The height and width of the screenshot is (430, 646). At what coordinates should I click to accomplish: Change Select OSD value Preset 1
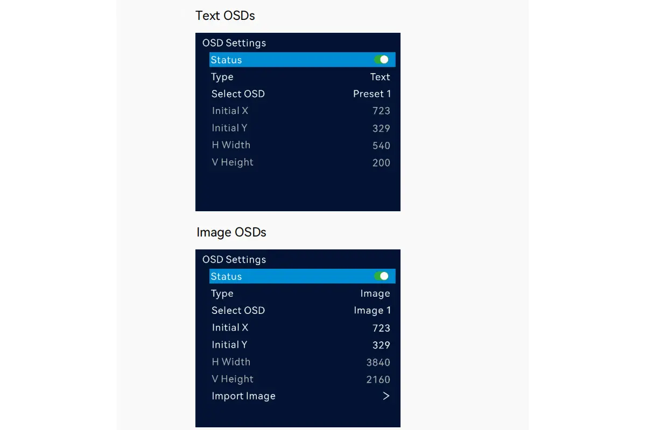372,94
